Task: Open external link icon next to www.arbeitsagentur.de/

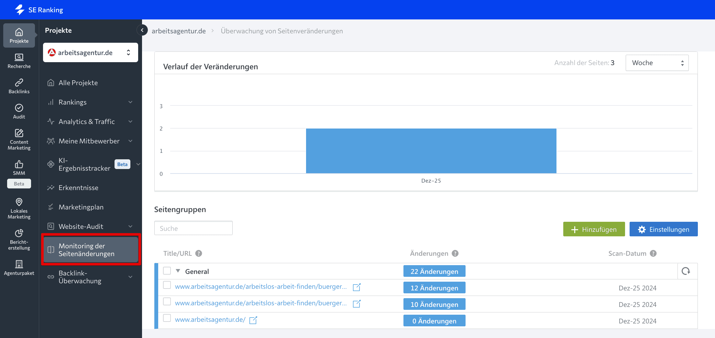Action: point(253,320)
